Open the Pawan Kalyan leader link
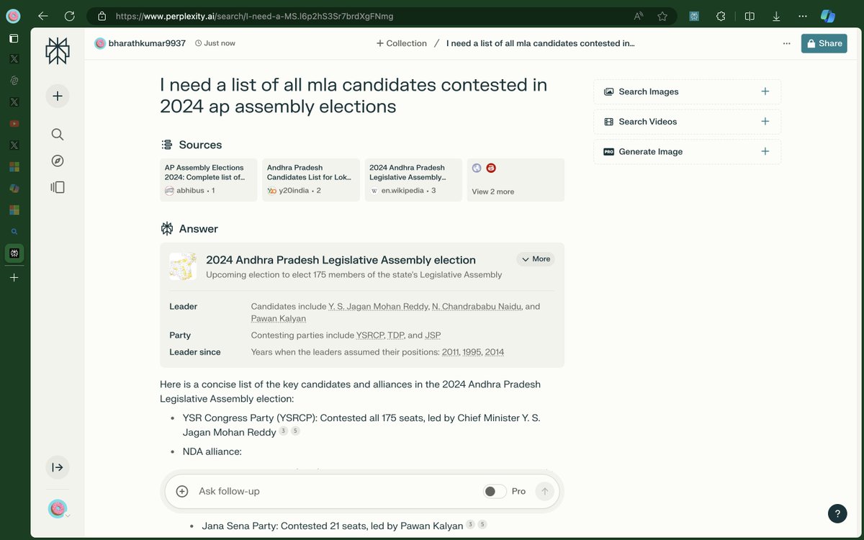 click(x=278, y=318)
